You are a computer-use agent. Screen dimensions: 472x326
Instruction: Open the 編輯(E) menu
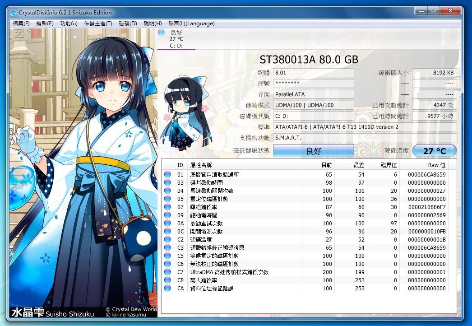tap(45, 23)
